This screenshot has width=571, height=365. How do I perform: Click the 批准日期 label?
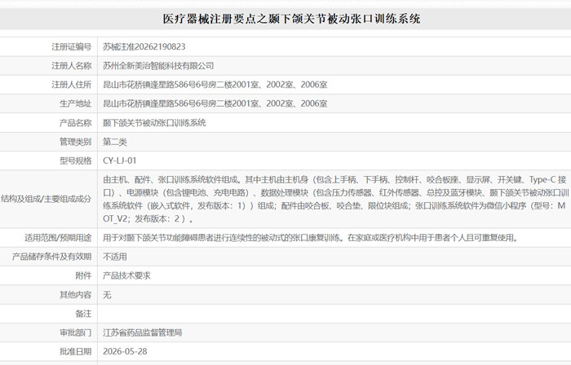(75, 351)
